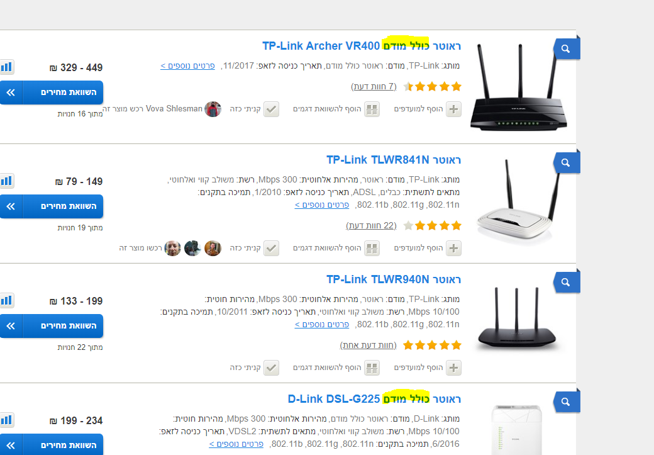Click the star rating of Archer VR400
The image size is (654, 455).
[433, 86]
